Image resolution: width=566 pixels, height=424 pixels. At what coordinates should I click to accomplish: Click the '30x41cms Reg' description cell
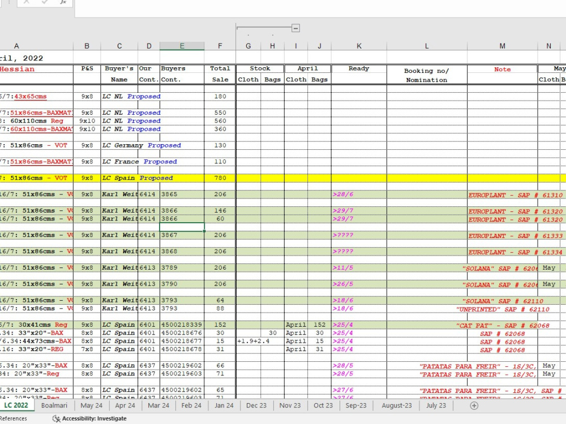[x=36, y=325]
